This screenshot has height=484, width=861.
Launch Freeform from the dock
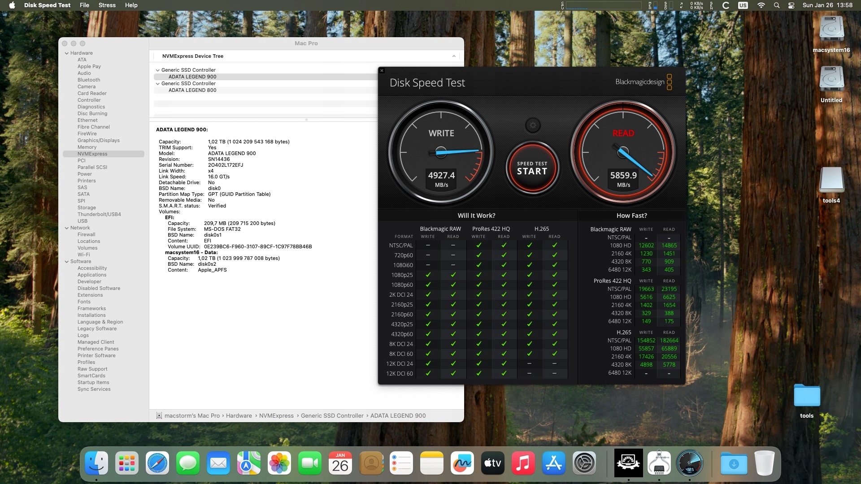coord(462,463)
